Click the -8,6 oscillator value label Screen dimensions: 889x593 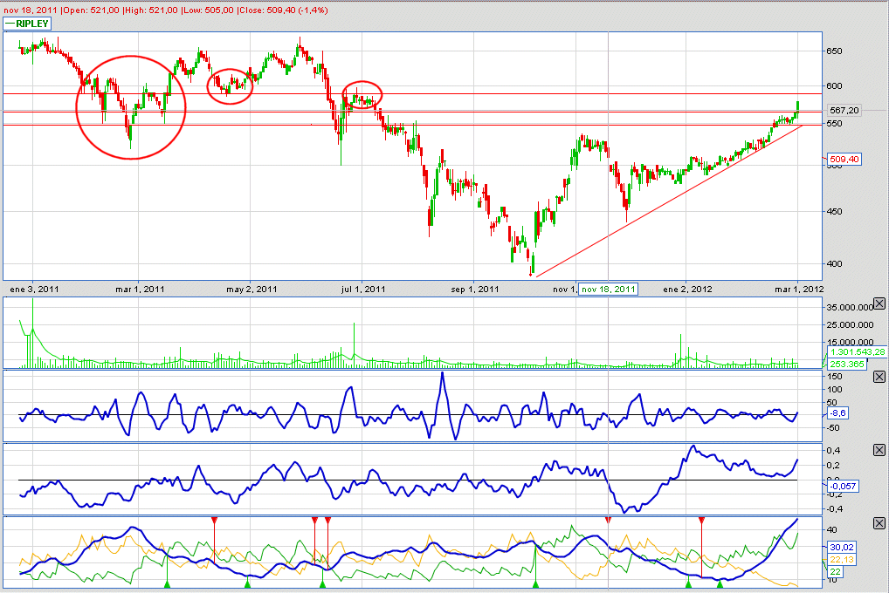(x=837, y=415)
